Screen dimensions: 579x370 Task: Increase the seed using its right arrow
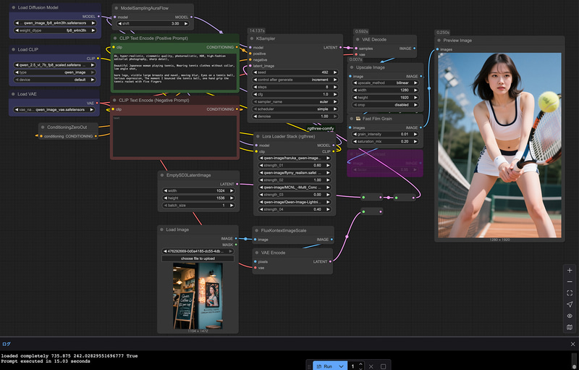[335, 72]
